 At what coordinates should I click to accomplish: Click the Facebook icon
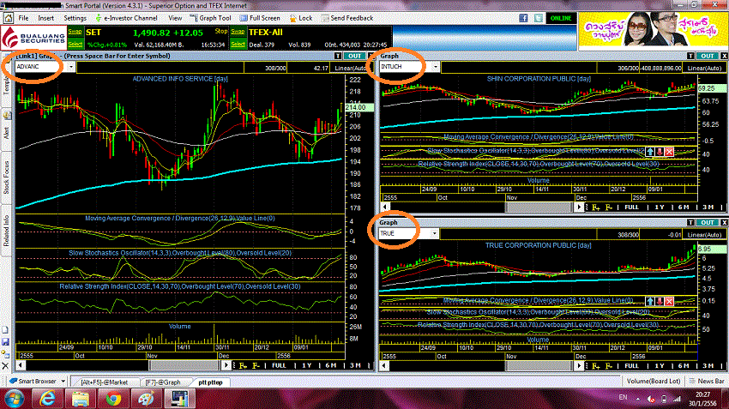tap(523, 18)
